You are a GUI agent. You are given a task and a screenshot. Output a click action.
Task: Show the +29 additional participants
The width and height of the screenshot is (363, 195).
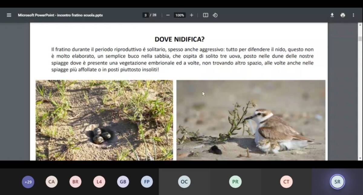click(x=28, y=182)
